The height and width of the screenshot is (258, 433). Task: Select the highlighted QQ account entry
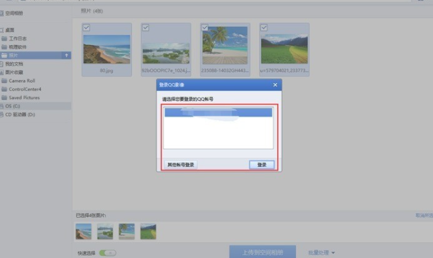pyautogui.click(x=218, y=113)
